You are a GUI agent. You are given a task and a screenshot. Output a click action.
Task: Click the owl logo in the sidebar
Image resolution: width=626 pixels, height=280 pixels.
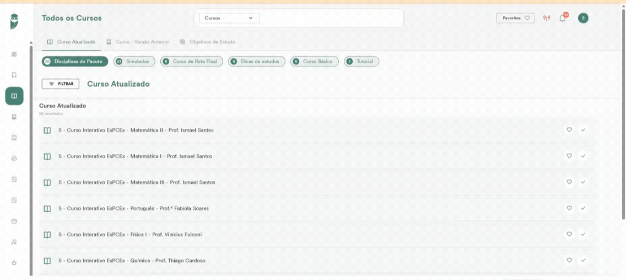(x=14, y=21)
